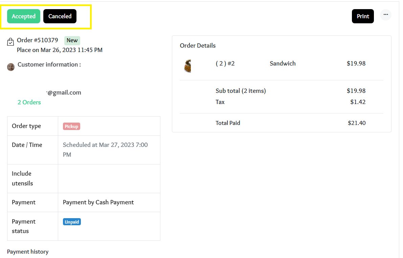Screen dimensions: 403x258
Task: Click the Sandwich row price $19.98
Action: pos(356,63)
